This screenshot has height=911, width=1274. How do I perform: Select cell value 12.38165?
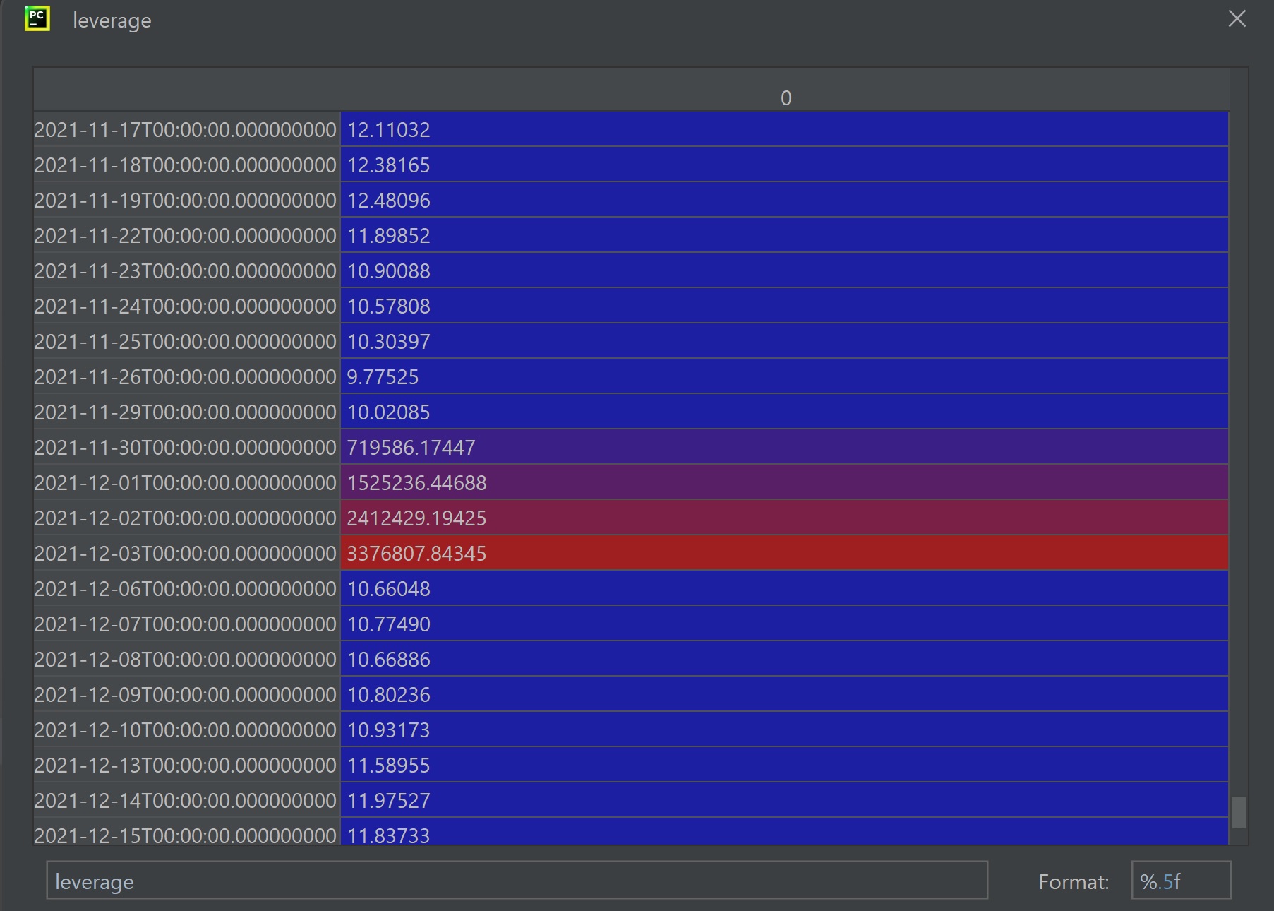coord(784,165)
